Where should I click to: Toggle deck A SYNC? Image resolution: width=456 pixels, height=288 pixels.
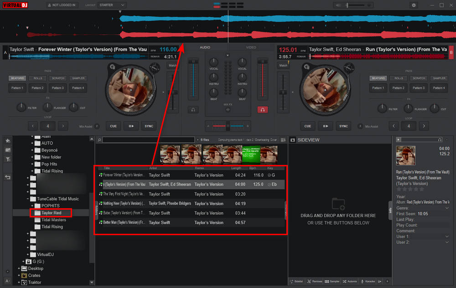pos(149,126)
